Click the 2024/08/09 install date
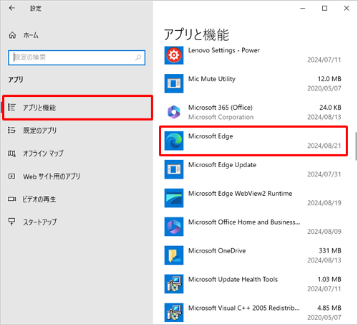Viewport: 358px width, 325px height. 324,232
